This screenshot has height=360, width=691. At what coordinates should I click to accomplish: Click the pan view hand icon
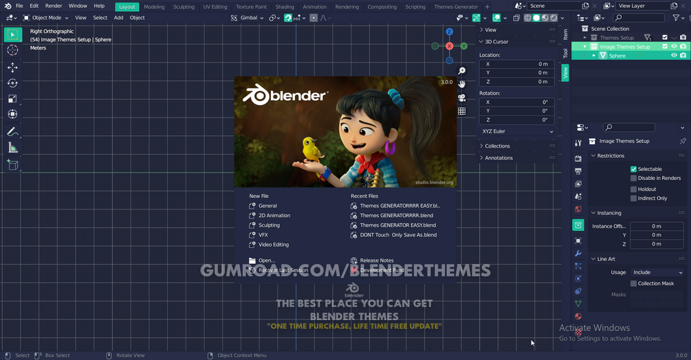(x=462, y=84)
